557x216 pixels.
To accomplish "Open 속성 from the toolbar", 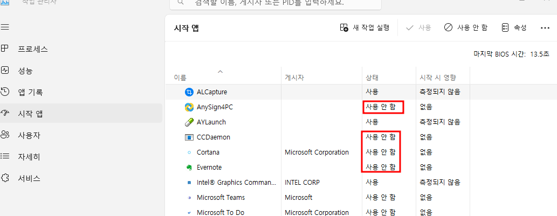I will click(x=514, y=27).
